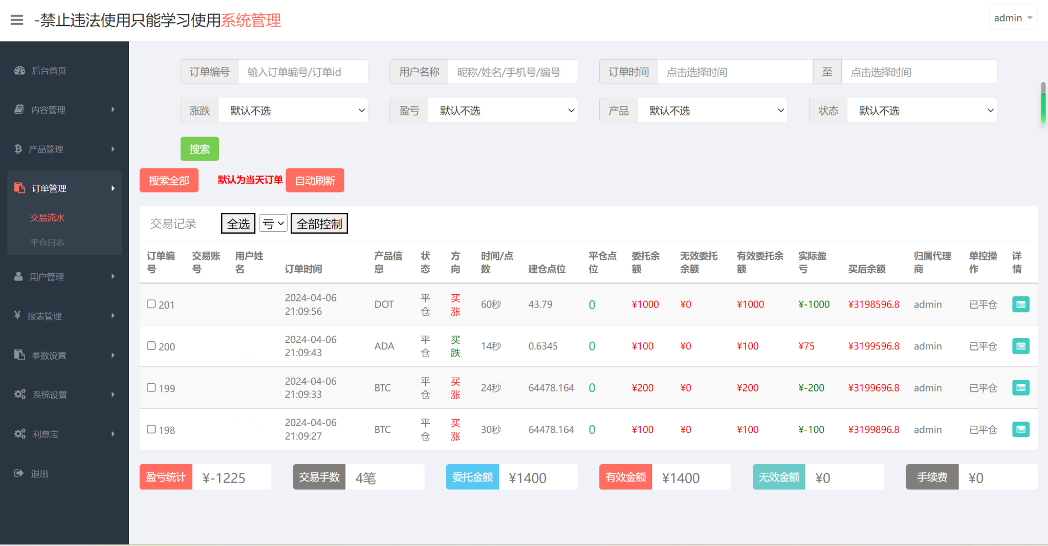Viewport: 1048px width, 546px height.
Task: Collapse the 订单管理 submenu arrow
Action: coord(113,188)
